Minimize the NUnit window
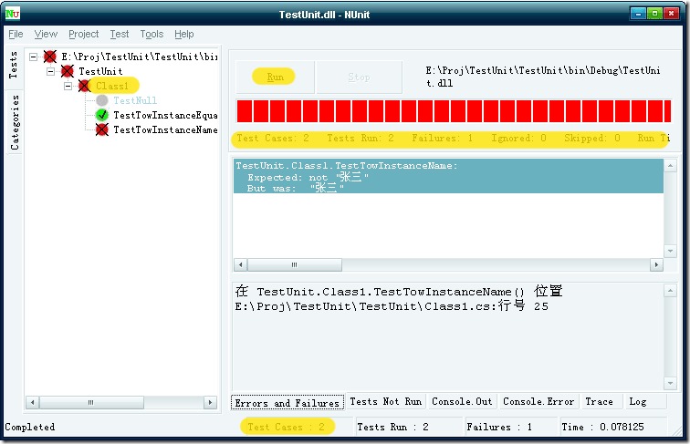The width and height of the screenshot is (690, 444). click(638, 14)
